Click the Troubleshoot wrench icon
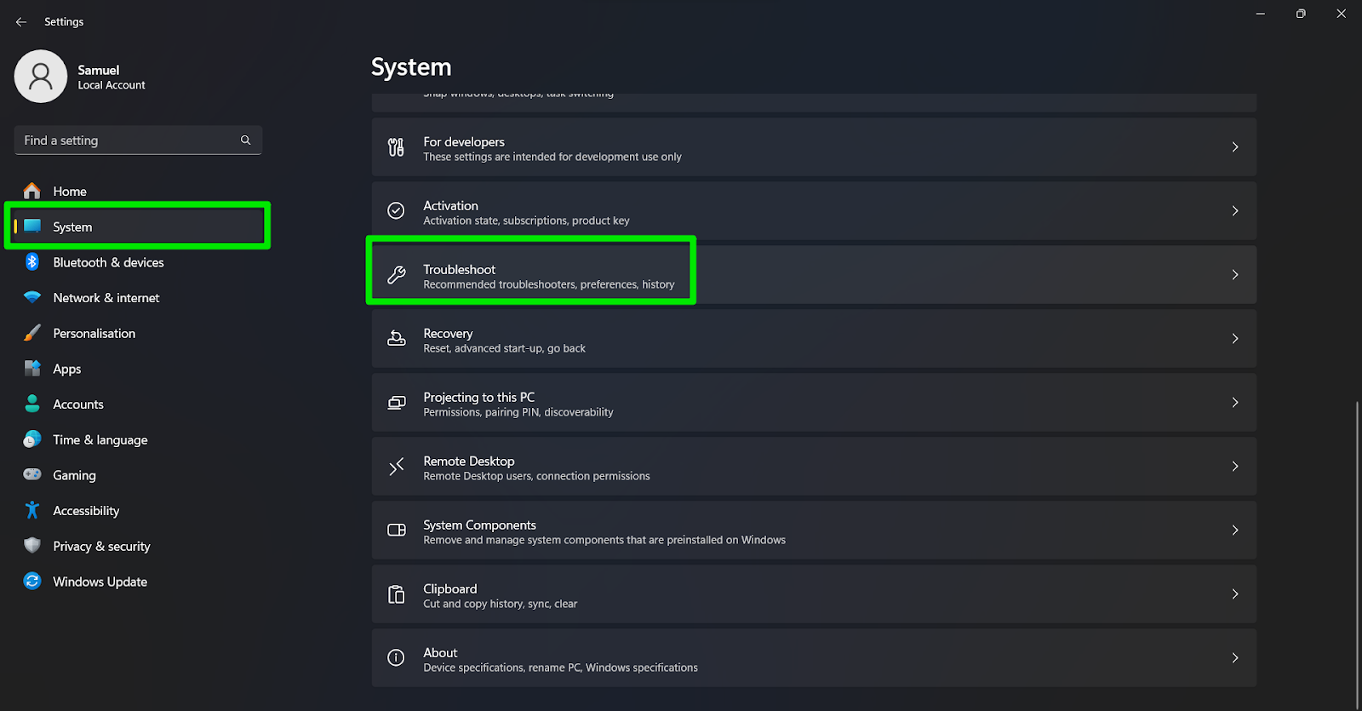 [396, 274]
